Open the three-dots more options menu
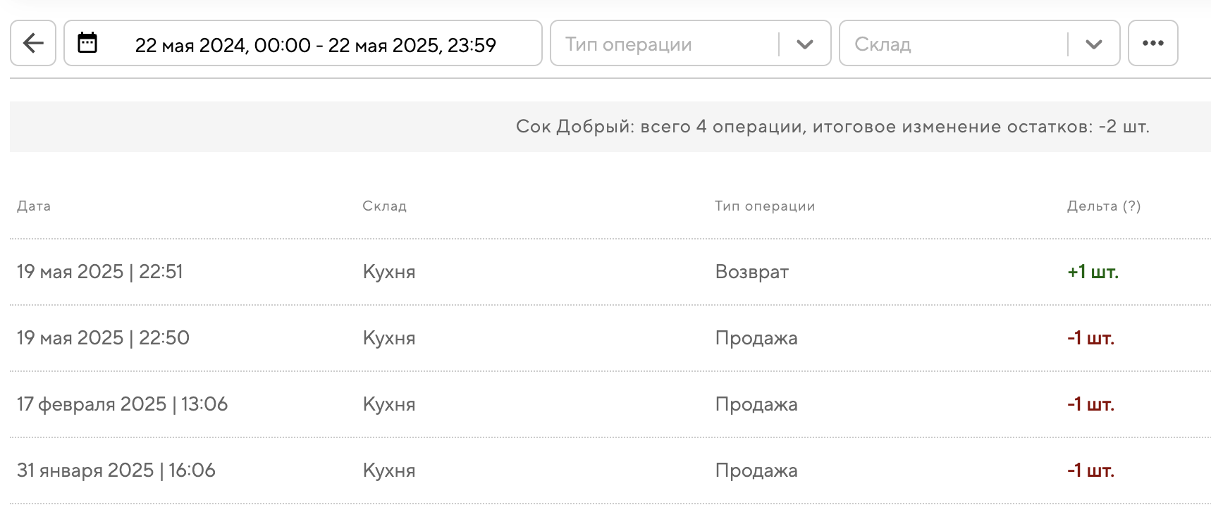Screen dimensions: 1211x524 click(1152, 43)
